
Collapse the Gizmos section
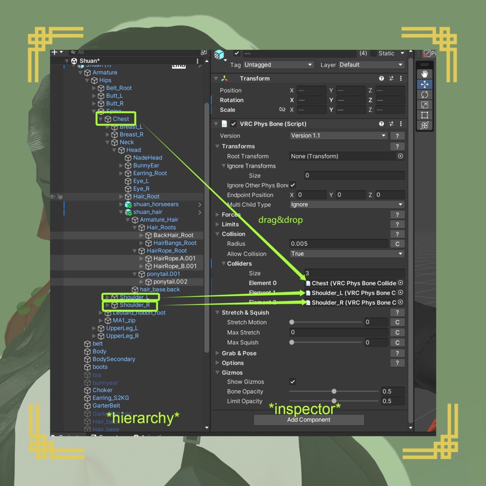217,372
